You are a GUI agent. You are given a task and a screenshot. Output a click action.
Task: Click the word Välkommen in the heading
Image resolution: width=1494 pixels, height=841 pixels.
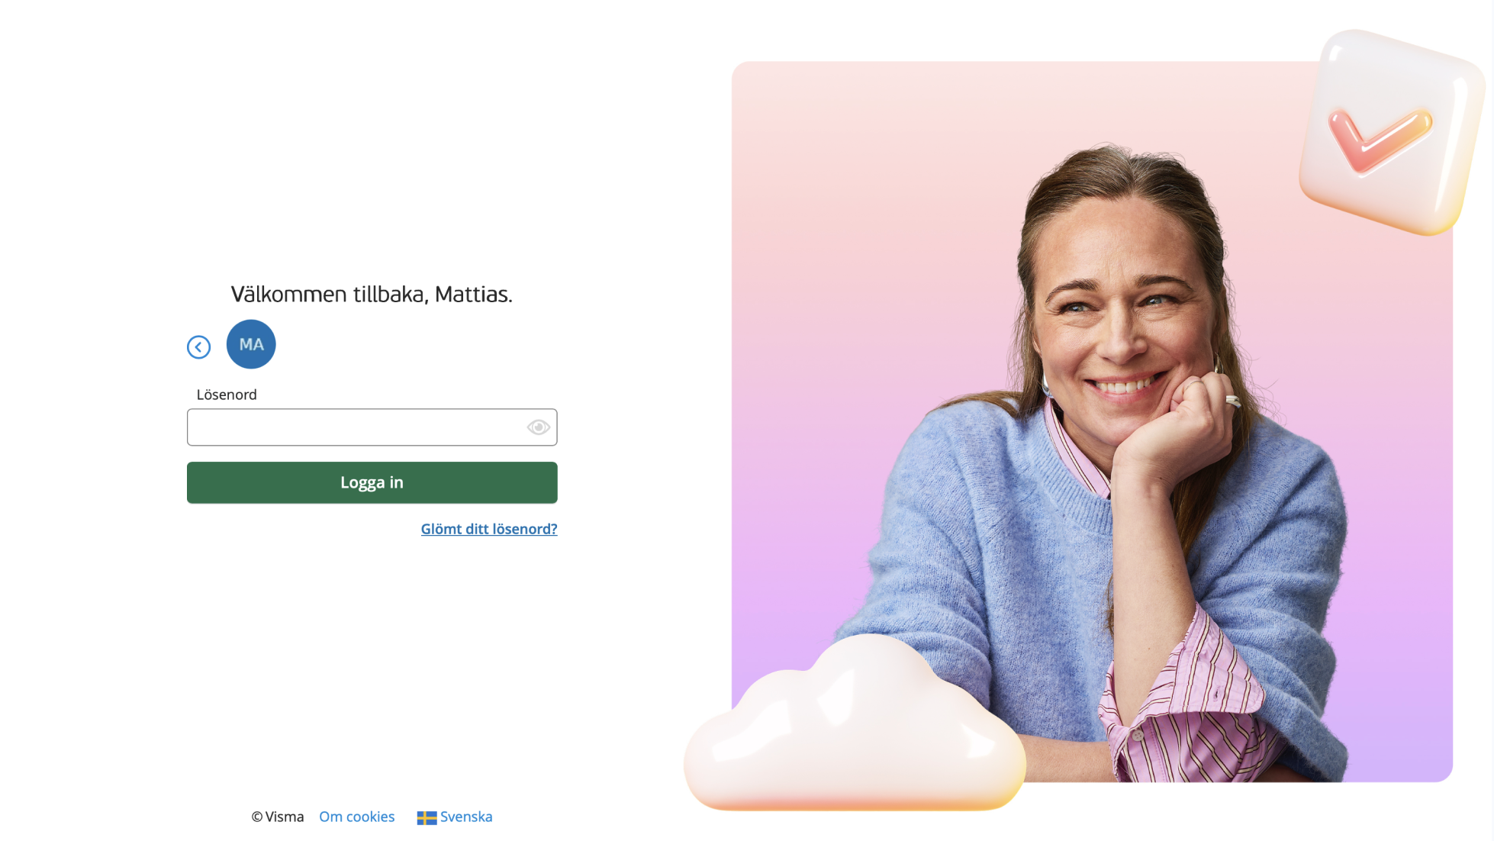289,294
